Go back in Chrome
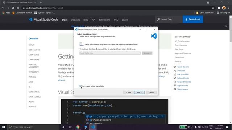Viewport: 232px width, 130px height. click(3, 8)
